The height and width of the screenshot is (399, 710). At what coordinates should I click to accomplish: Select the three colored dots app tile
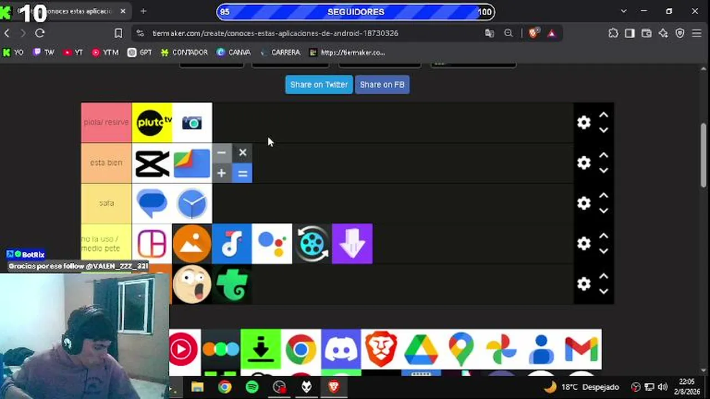click(x=221, y=349)
